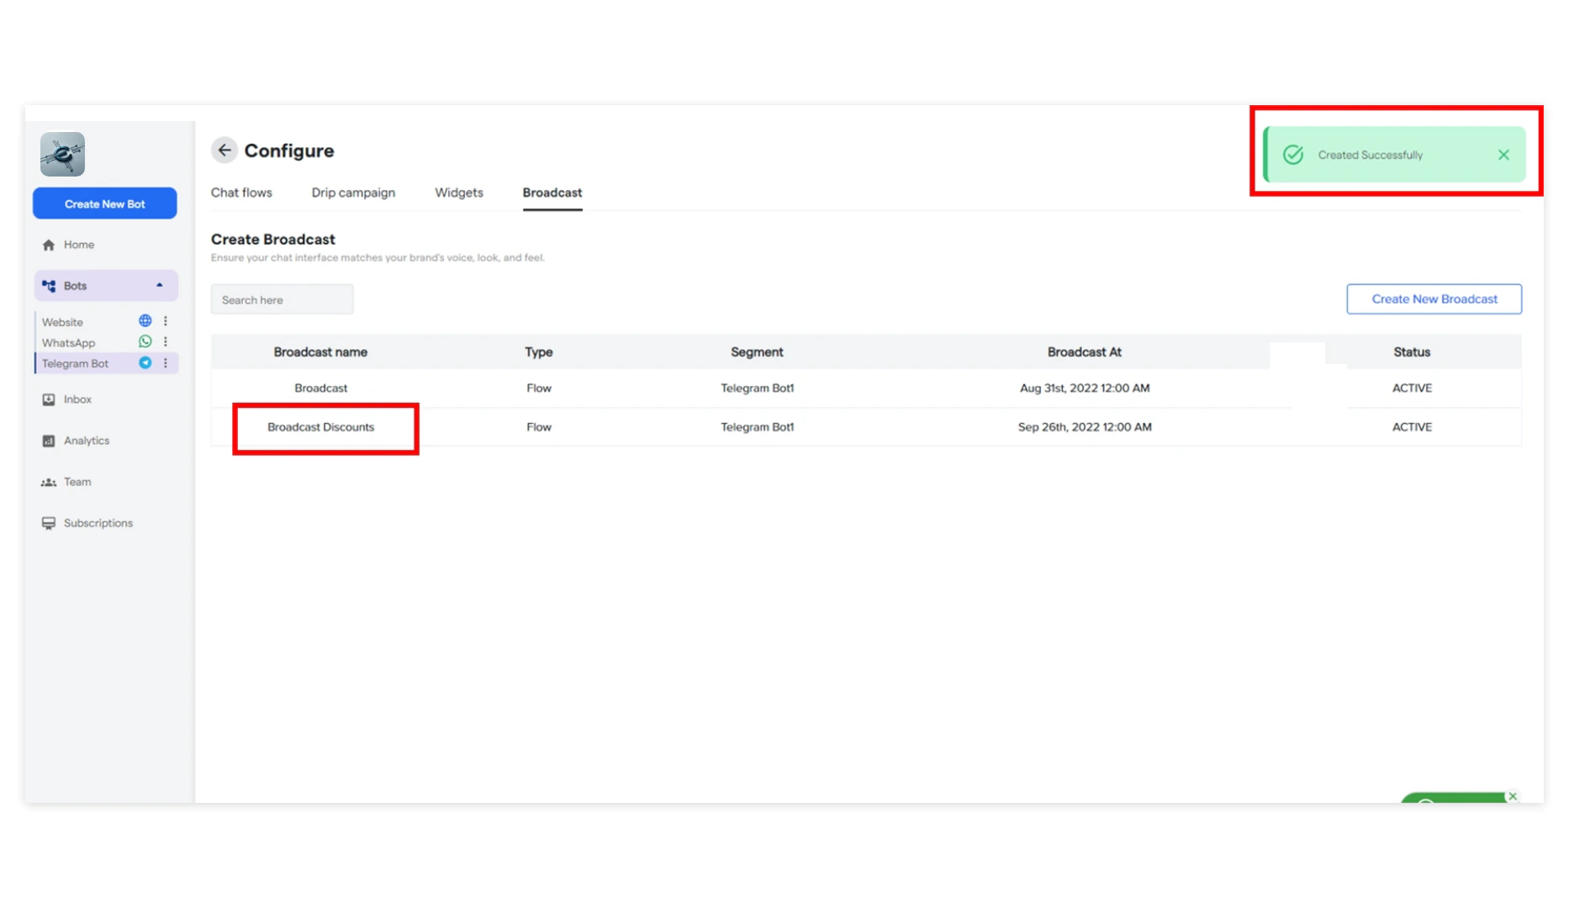The image size is (1569, 908).
Task: Open Subscriptions from sidebar
Action: click(x=98, y=523)
